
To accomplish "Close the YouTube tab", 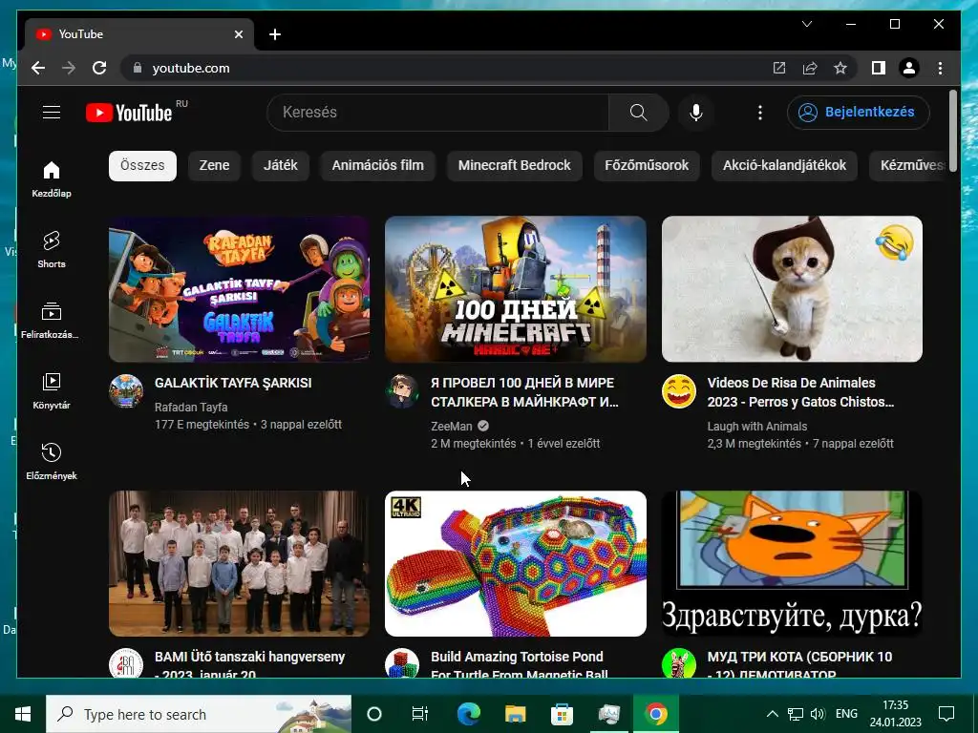I will click(x=238, y=34).
